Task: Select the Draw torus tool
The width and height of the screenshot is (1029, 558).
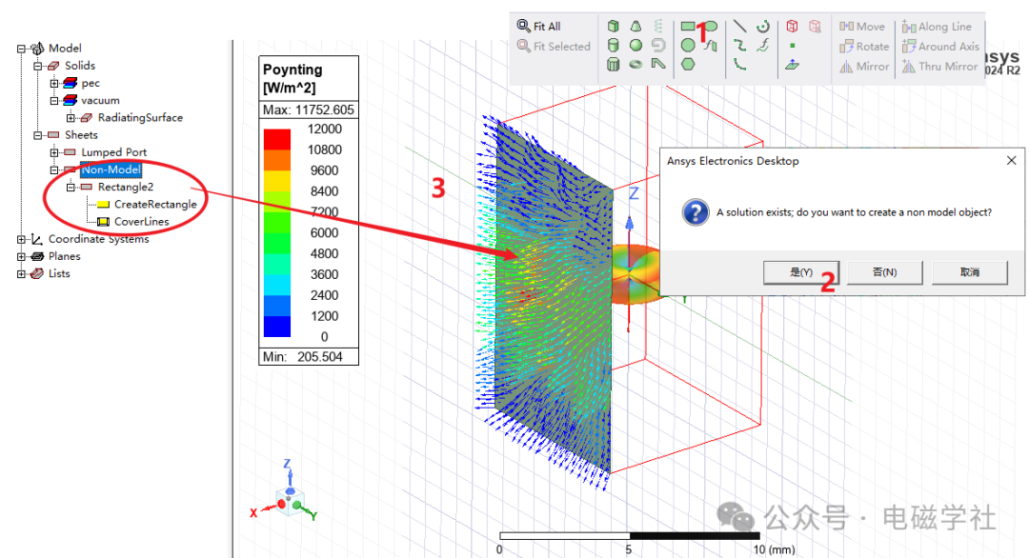Action: [x=636, y=64]
